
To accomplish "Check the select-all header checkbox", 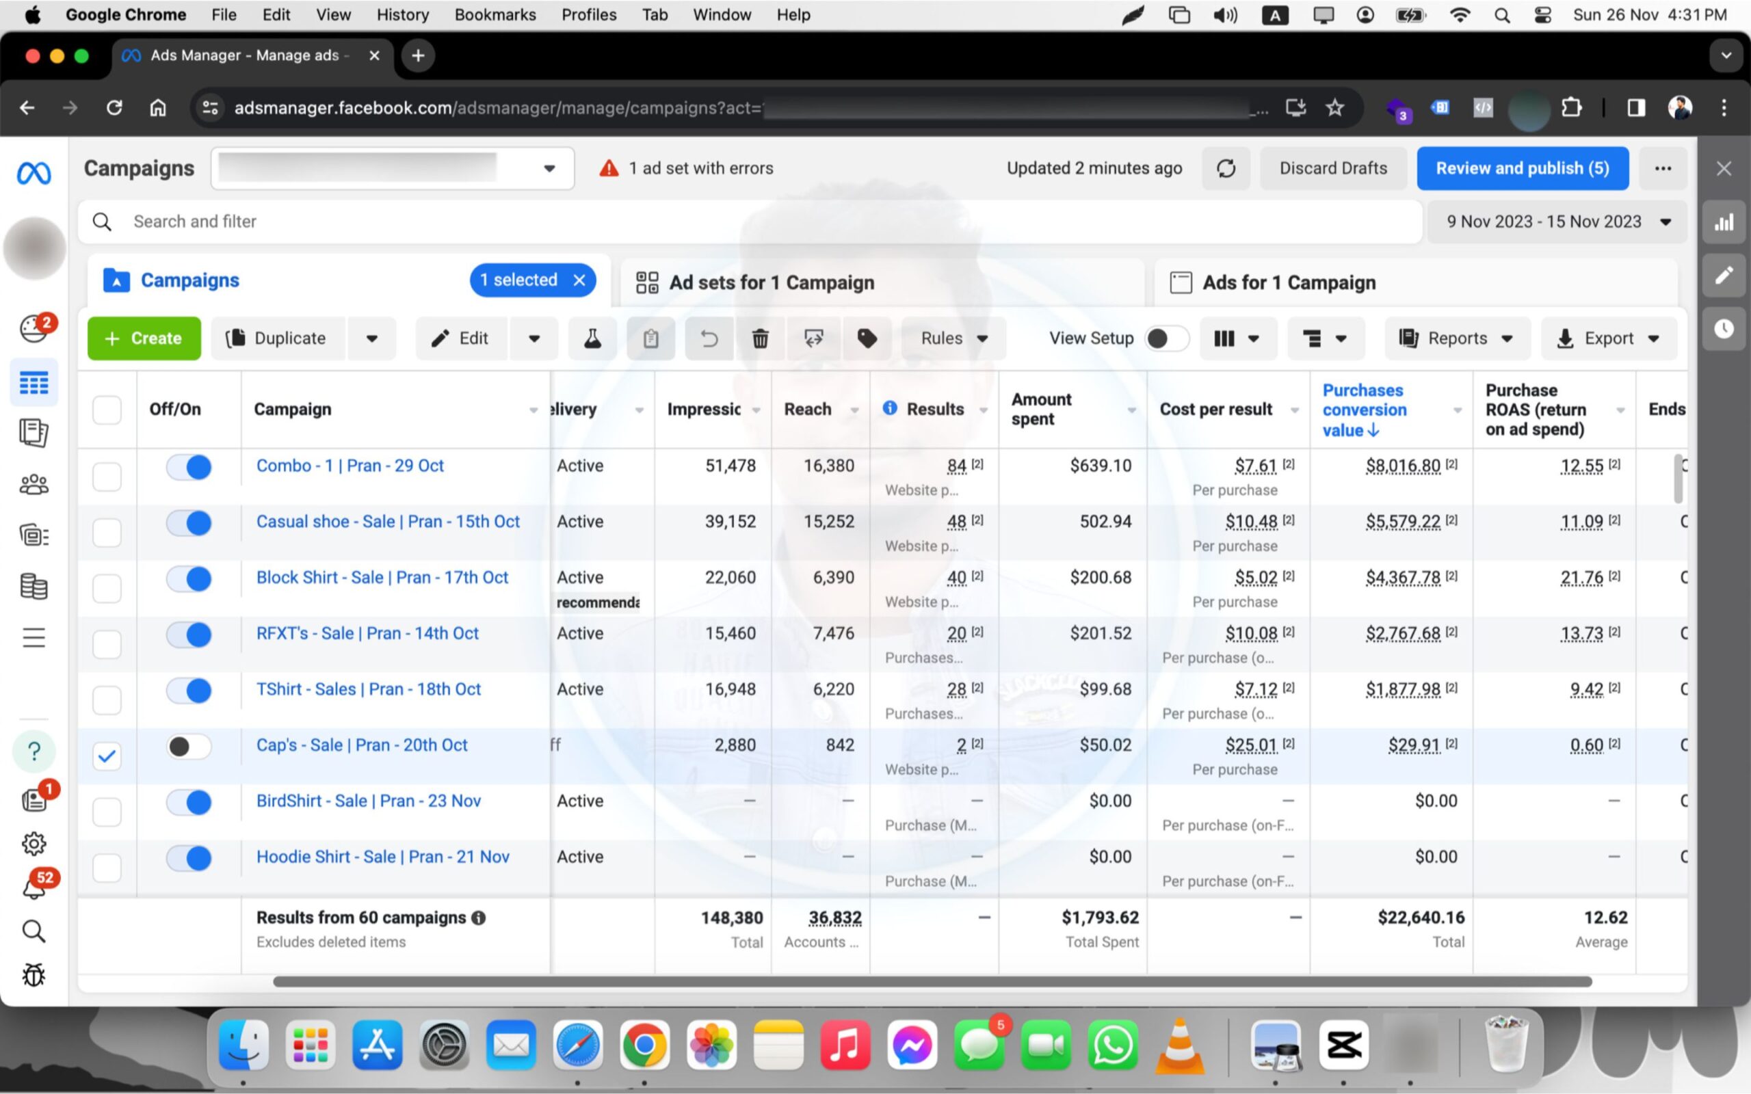I will (107, 410).
